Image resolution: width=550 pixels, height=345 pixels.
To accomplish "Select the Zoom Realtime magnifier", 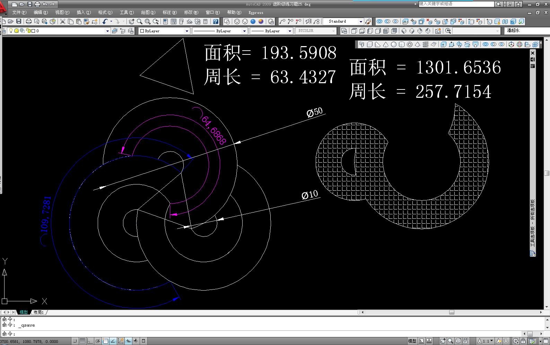I will (140, 21).
